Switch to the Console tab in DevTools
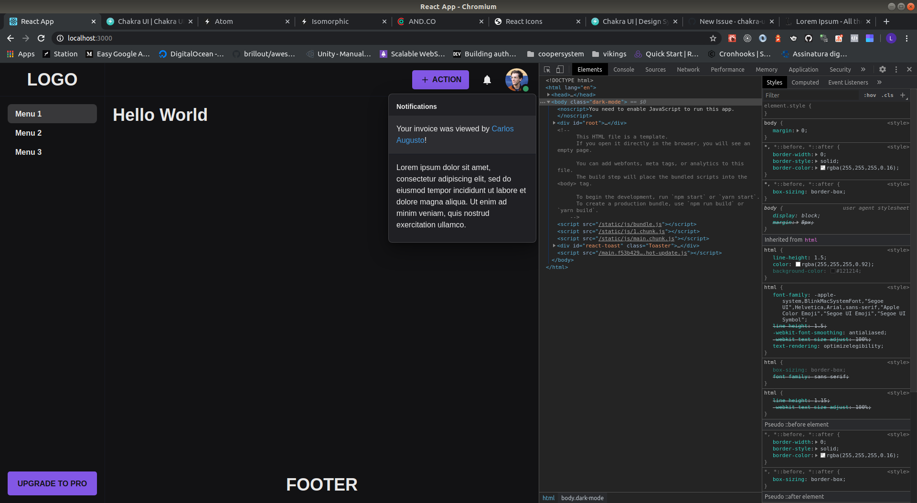Screen dimensions: 917x503 (624, 69)
